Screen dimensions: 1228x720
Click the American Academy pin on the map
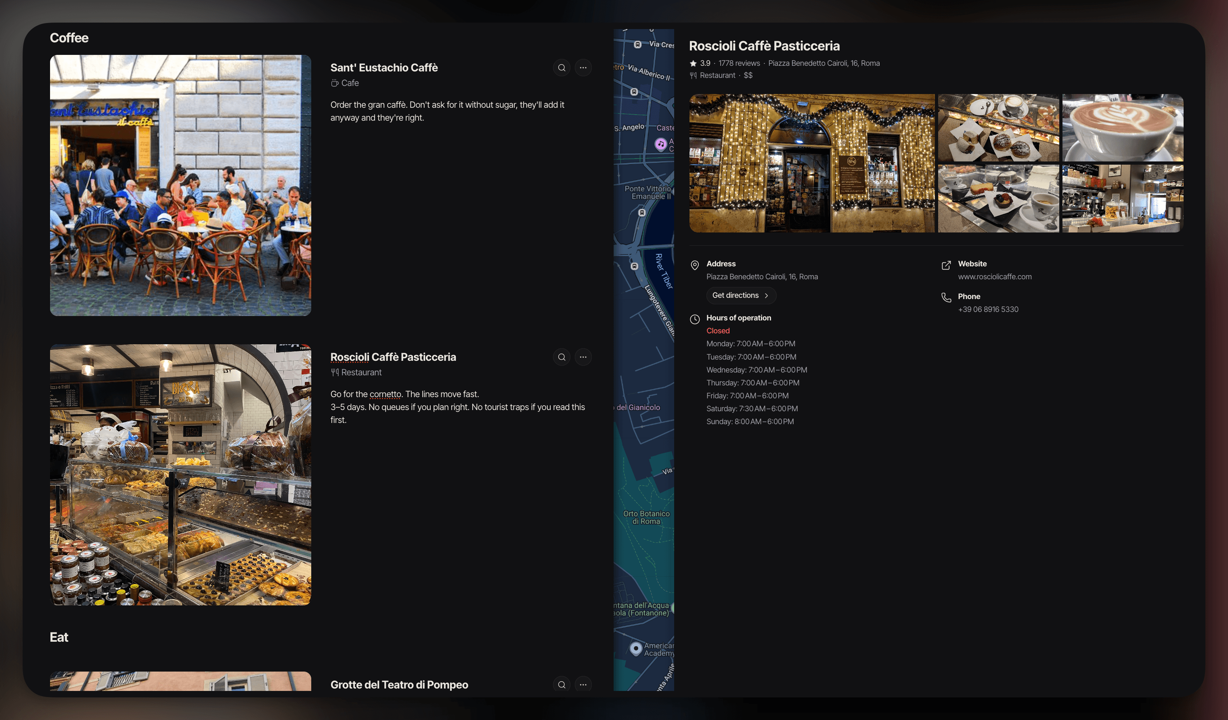coord(635,649)
